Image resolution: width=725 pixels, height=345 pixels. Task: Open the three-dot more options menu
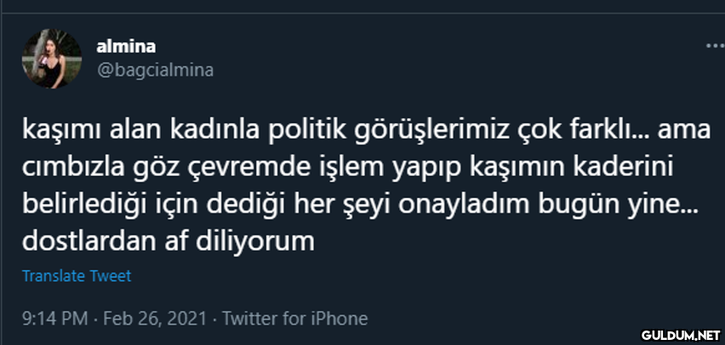click(x=715, y=45)
